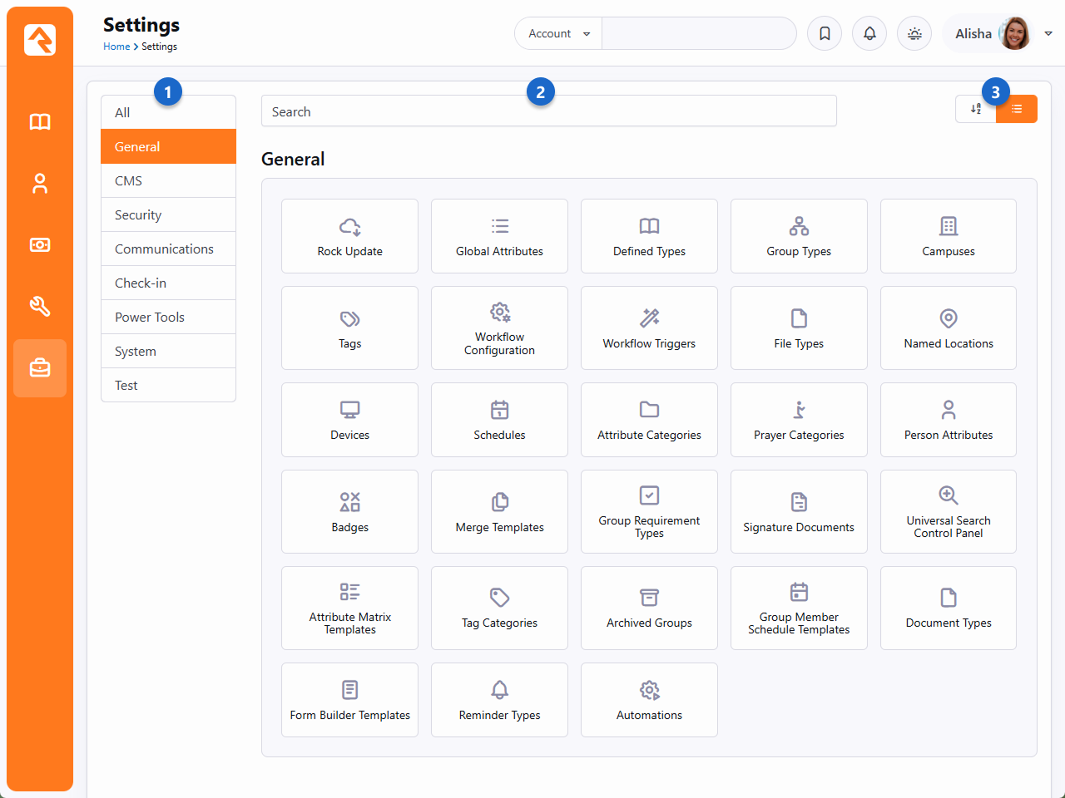
Task: Toggle the light/dark theme icon
Action: tap(914, 34)
